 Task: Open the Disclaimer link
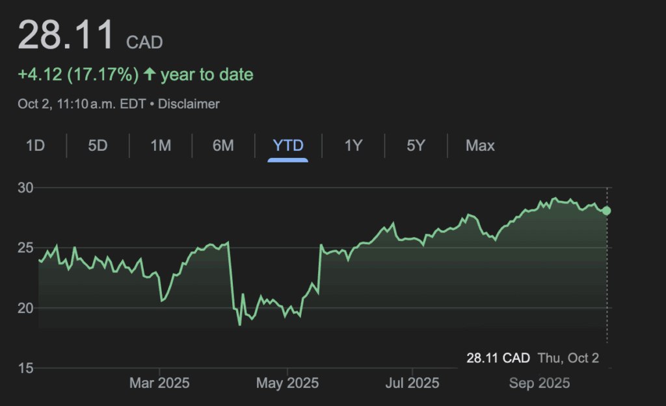189,104
